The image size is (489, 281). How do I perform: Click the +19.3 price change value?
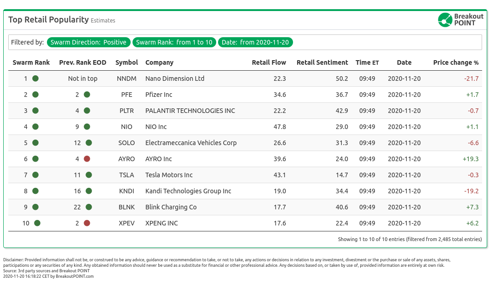click(x=471, y=159)
